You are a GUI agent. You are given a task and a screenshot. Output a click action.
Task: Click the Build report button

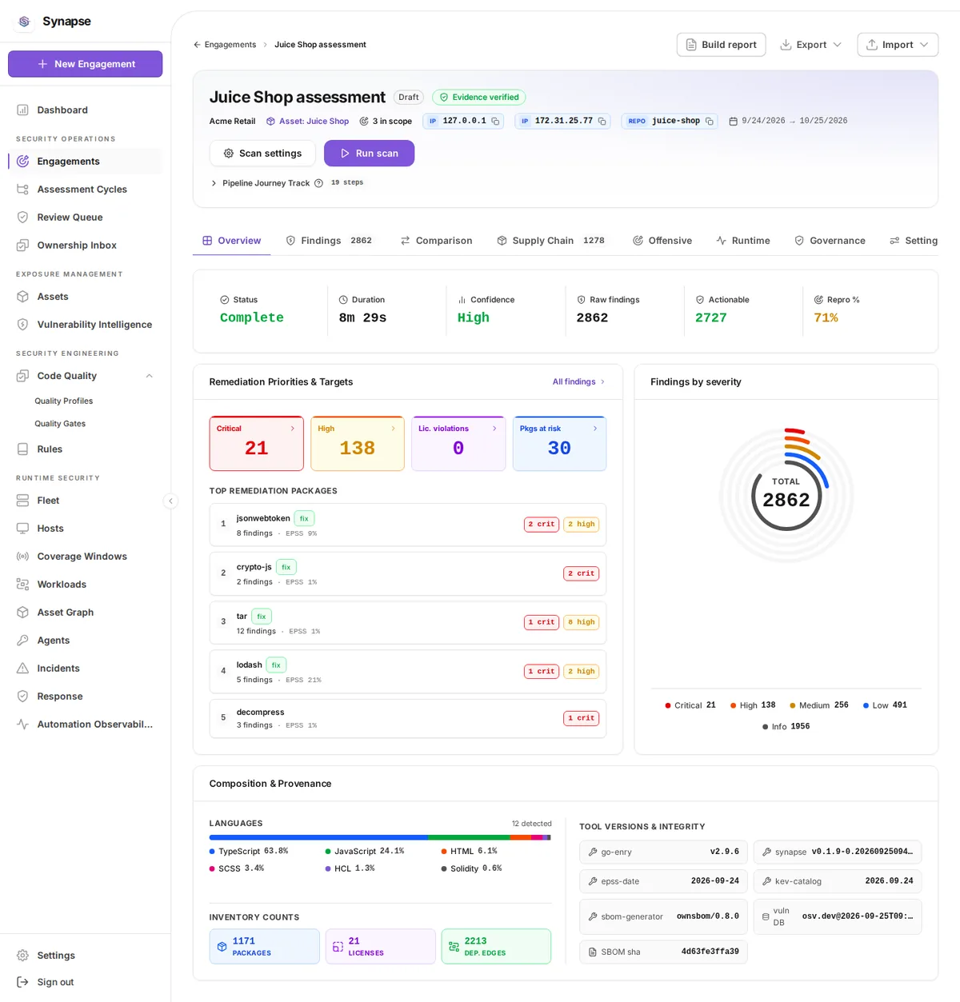click(x=722, y=45)
